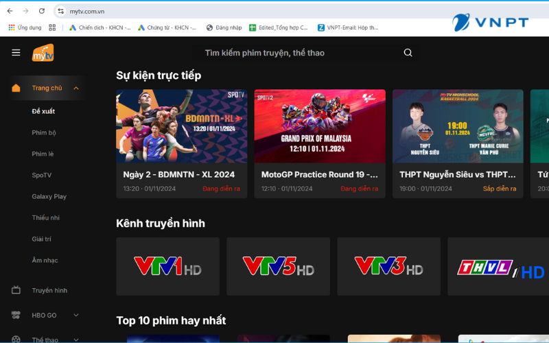This screenshot has width=549, height=343.
Task: Click the address bar mytv.com.vn
Action: click(87, 12)
